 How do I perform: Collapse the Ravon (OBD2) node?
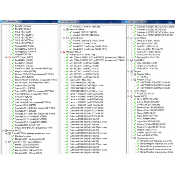(128, 91)
